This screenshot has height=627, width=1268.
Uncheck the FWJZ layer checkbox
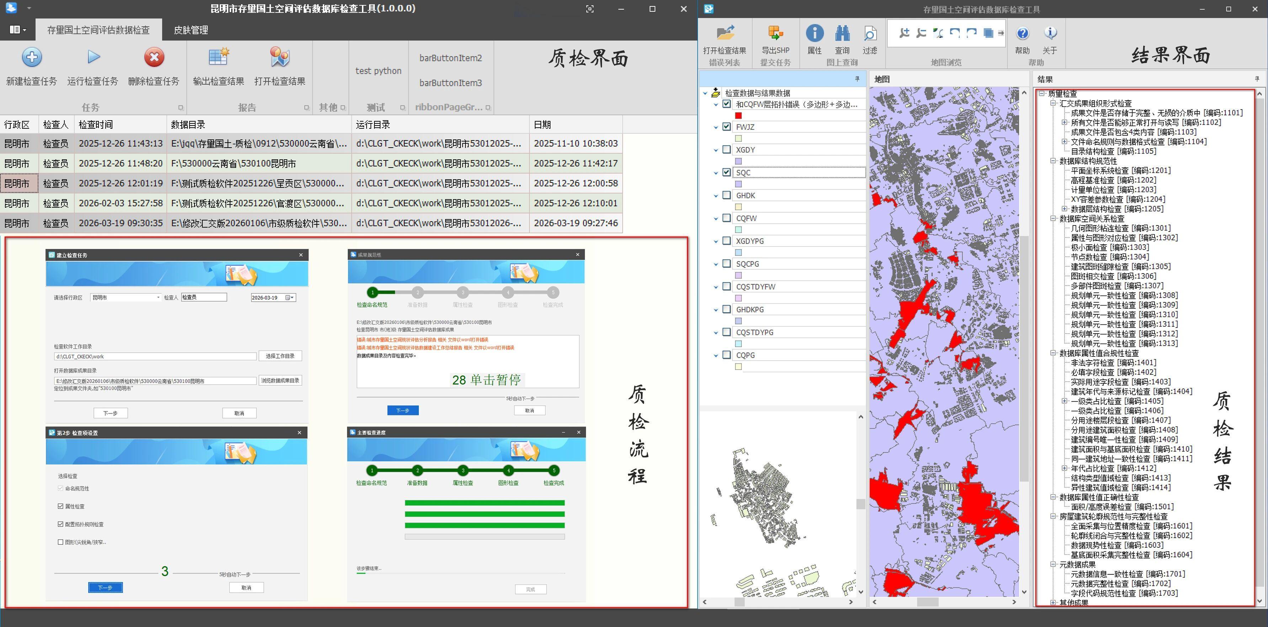726,127
